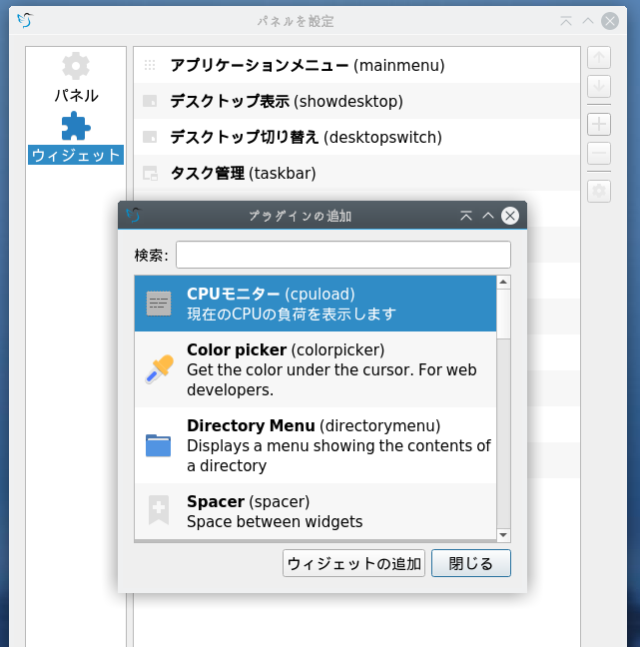Select CPUモニター (cpuload) plugin

[316, 304]
